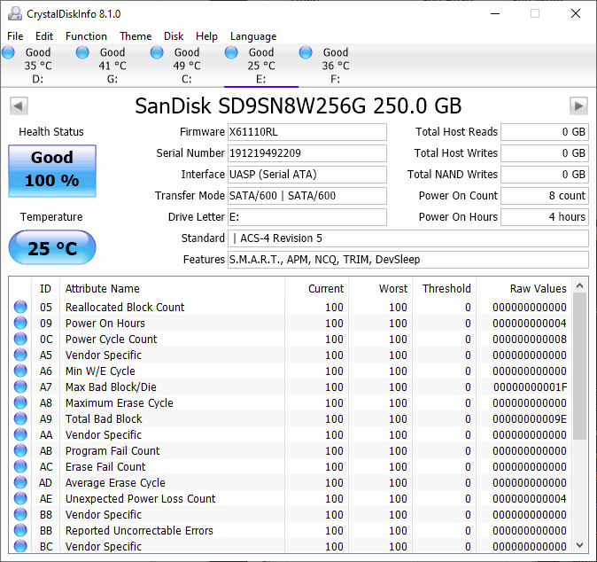
Task: Click the F: drive tab at 36 °C
Action: 336,66
